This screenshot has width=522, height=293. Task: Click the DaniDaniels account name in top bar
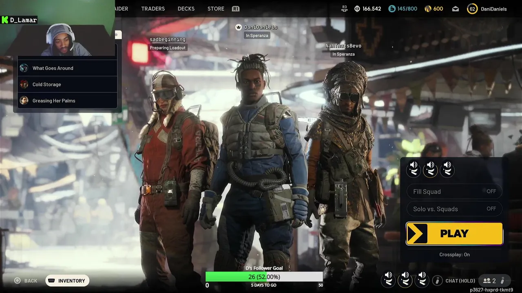[x=494, y=9]
